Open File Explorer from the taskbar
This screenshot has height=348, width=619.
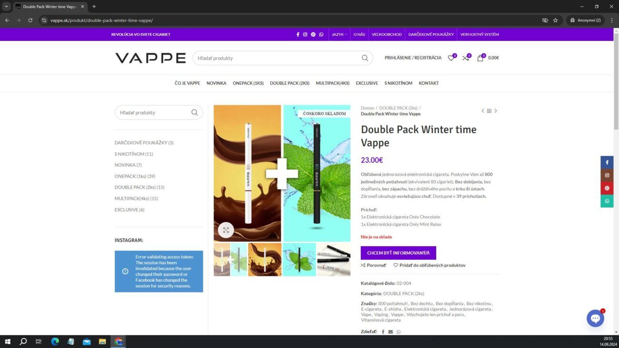(102, 341)
